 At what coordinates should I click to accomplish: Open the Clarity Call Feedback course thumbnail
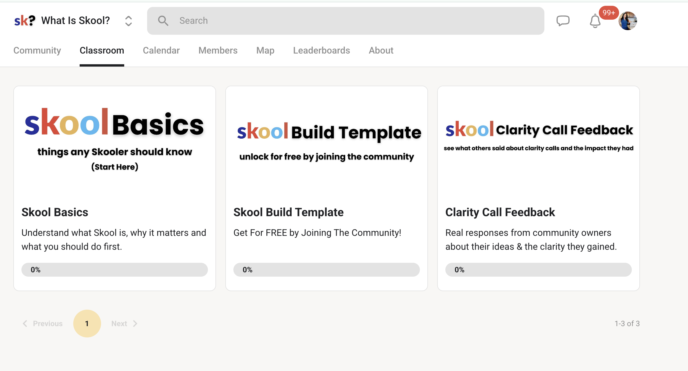click(538, 139)
